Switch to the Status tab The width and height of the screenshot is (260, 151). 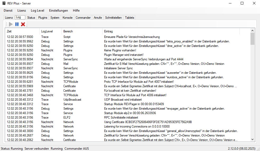(x=31, y=18)
